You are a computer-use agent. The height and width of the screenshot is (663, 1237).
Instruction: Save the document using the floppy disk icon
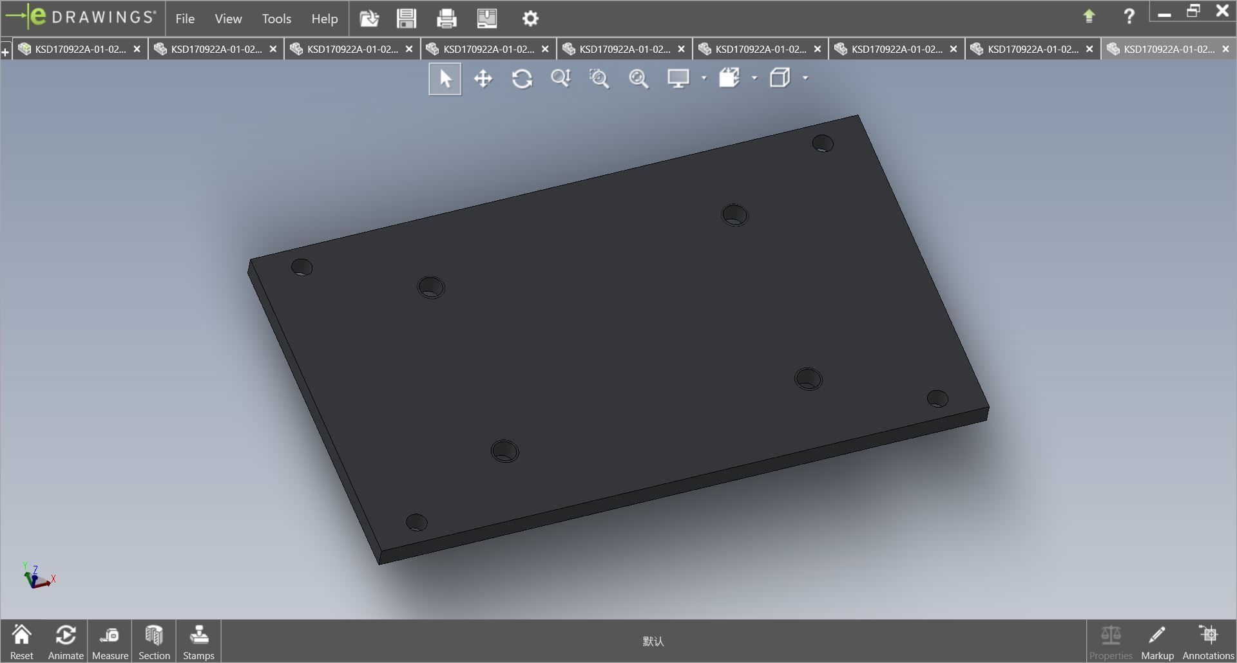[407, 19]
